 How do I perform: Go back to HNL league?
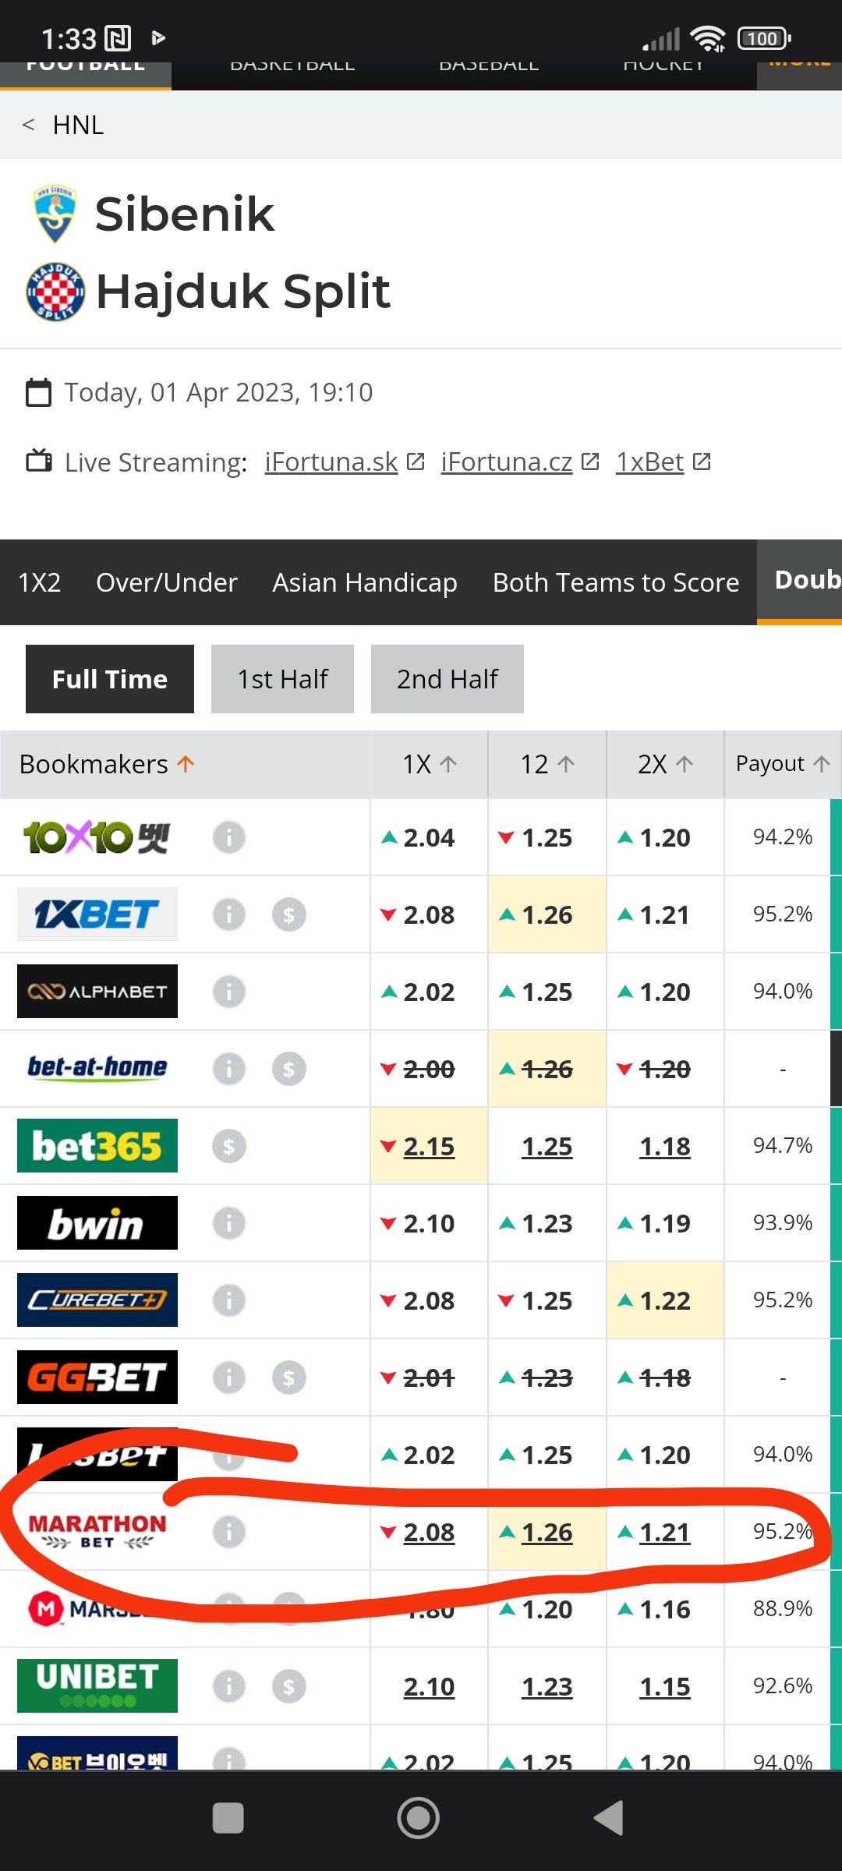64,125
